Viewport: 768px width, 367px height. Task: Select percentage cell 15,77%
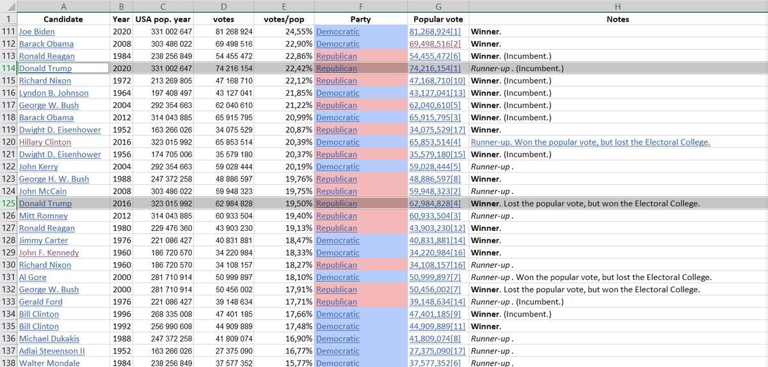[x=284, y=363]
